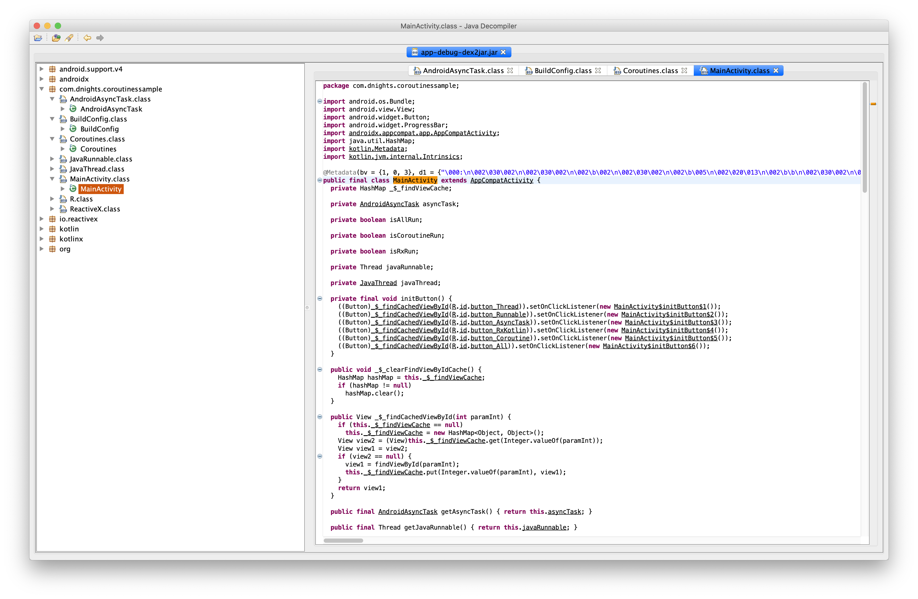This screenshot has width=918, height=599.
Task: Expand the JavaThread.class tree node
Action: 52,169
